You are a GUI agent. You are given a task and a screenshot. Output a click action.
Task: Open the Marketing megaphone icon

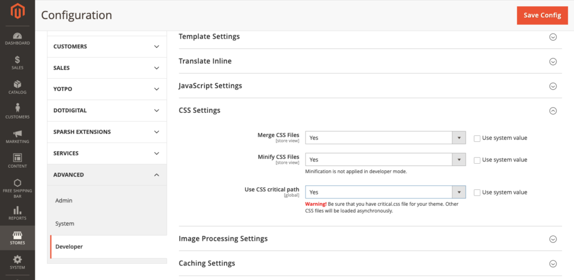coord(17,134)
